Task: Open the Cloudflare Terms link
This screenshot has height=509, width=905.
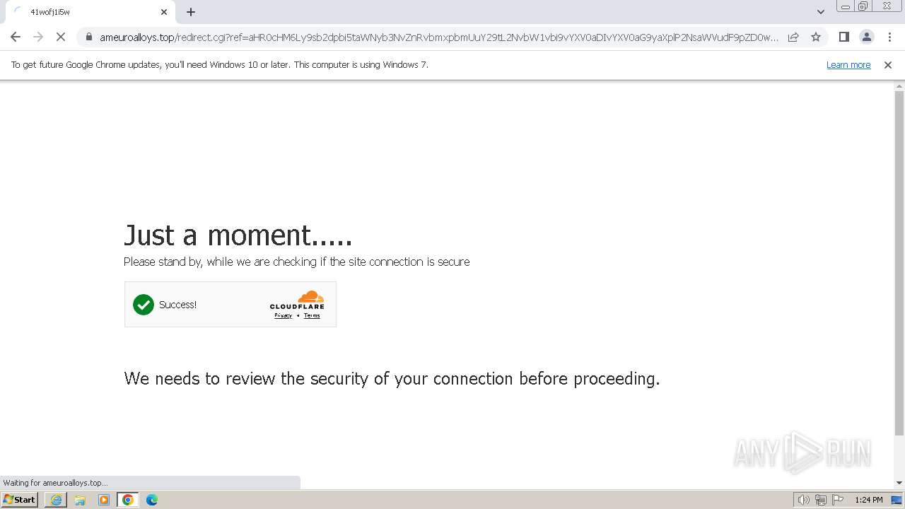Action: tap(312, 316)
